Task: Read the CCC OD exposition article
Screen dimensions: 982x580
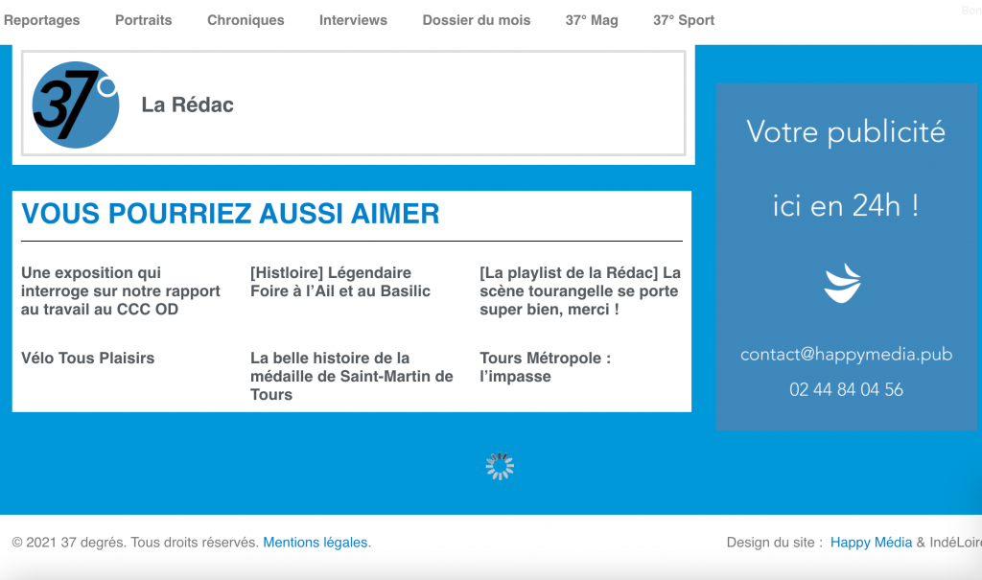Action: pos(121,290)
